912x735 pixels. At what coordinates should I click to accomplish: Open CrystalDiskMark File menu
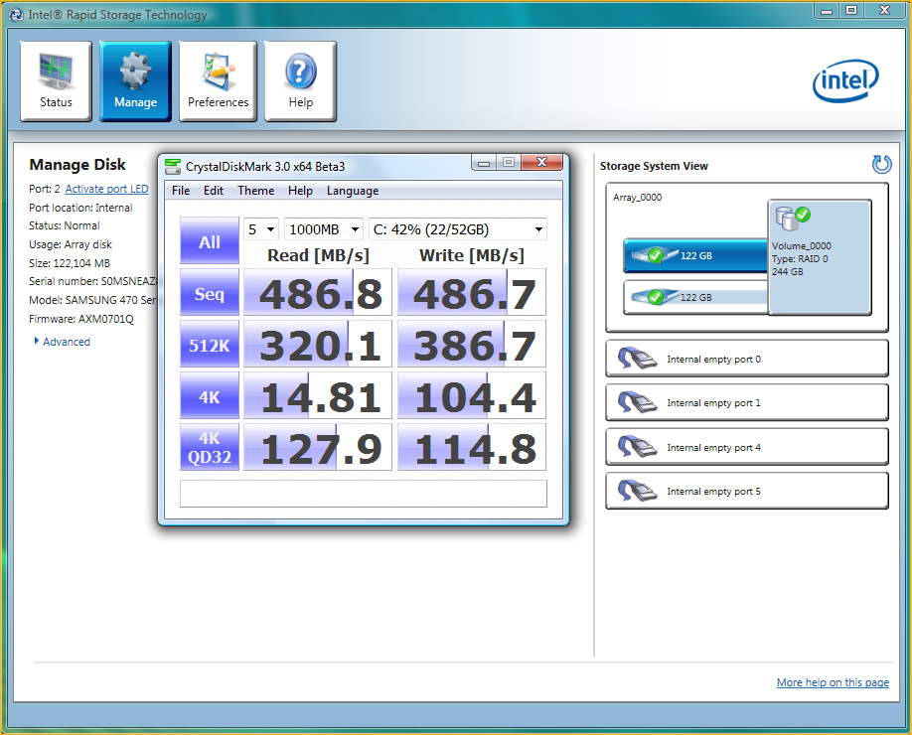[181, 191]
